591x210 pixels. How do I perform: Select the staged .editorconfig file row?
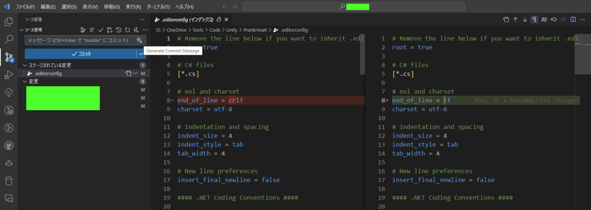84,74
